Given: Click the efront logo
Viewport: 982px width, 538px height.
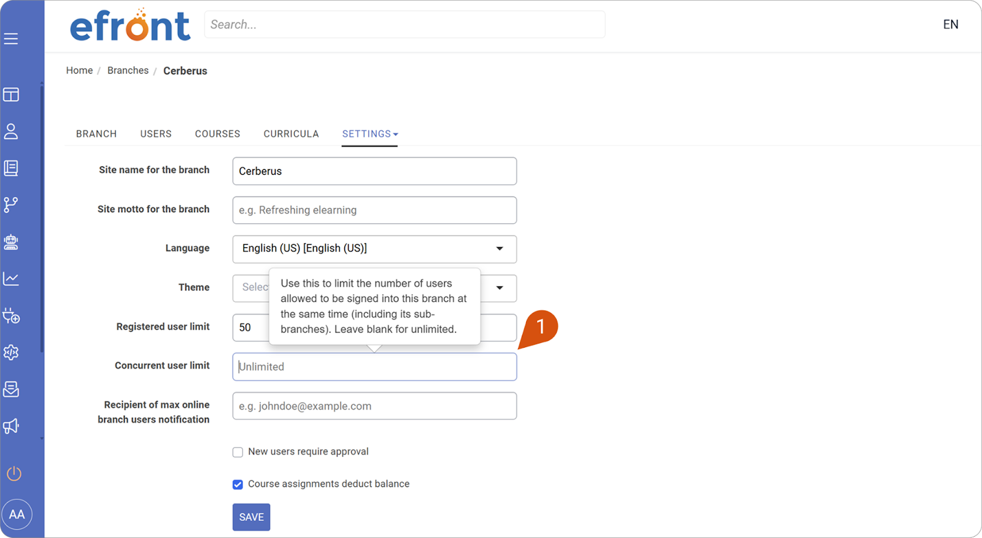Looking at the screenshot, I should 130,26.
